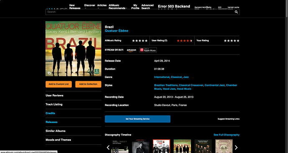288x153 pixels.
Task: Open the Classical genre link
Action: click(176, 77)
